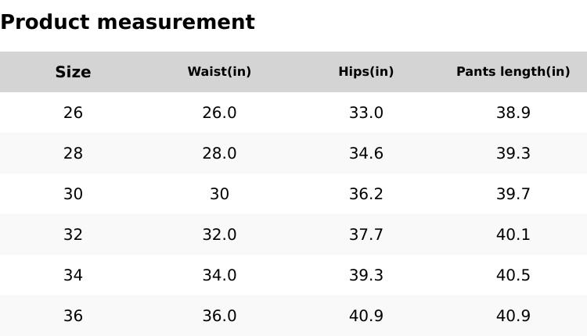Screen dimensions: 587x336
Task: Select size 28 in Size column
Action: (x=73, y=153)
